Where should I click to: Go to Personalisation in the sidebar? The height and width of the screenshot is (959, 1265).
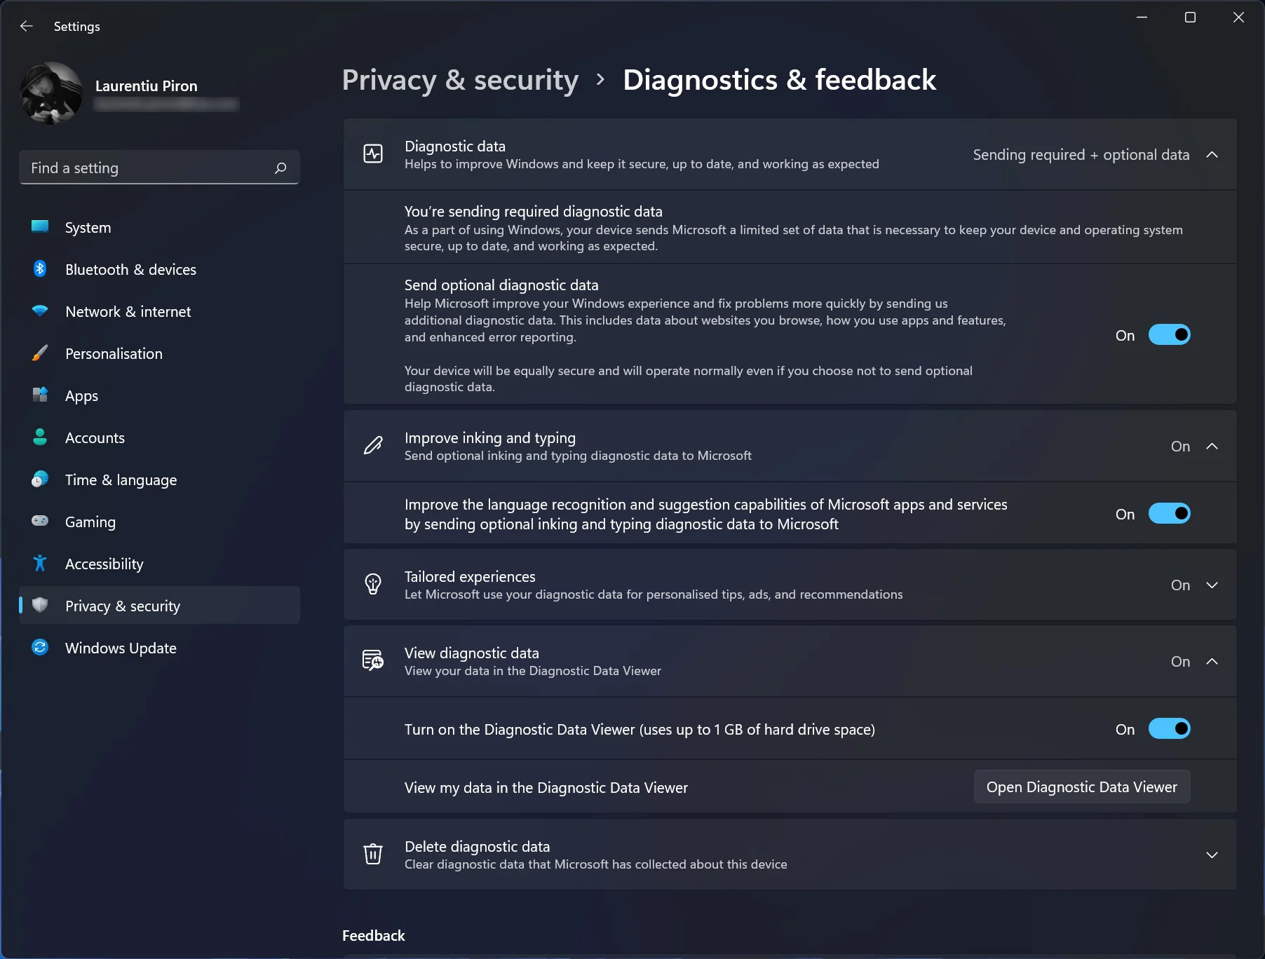pos(114,354)
